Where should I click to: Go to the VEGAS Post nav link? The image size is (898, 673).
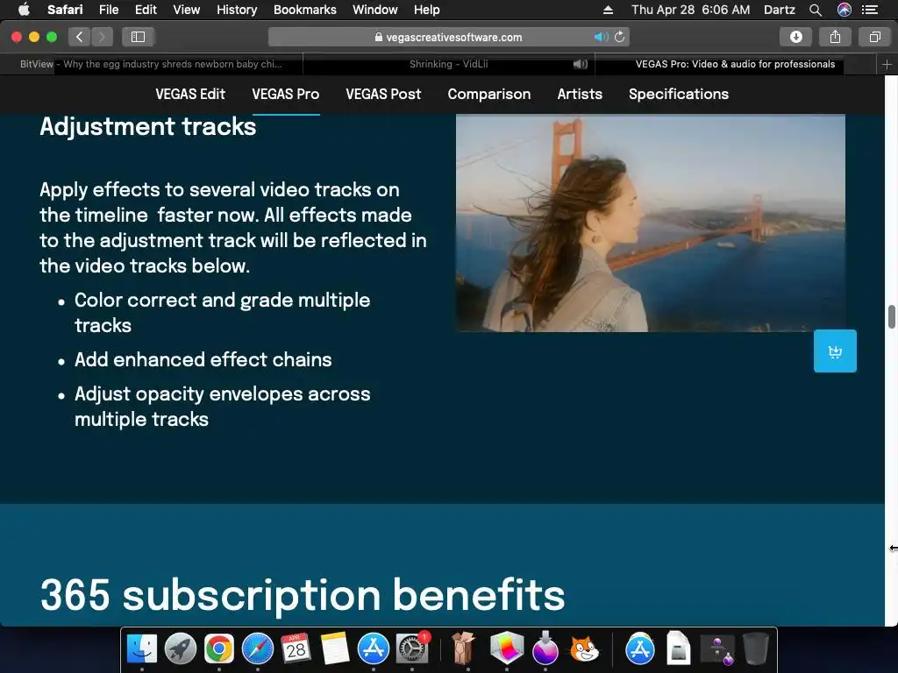(383, 94)
